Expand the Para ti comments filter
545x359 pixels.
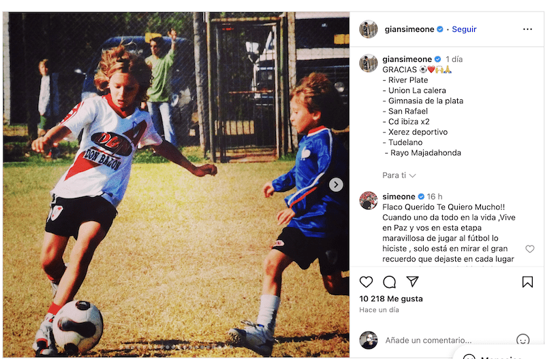[x=399, y=175]
